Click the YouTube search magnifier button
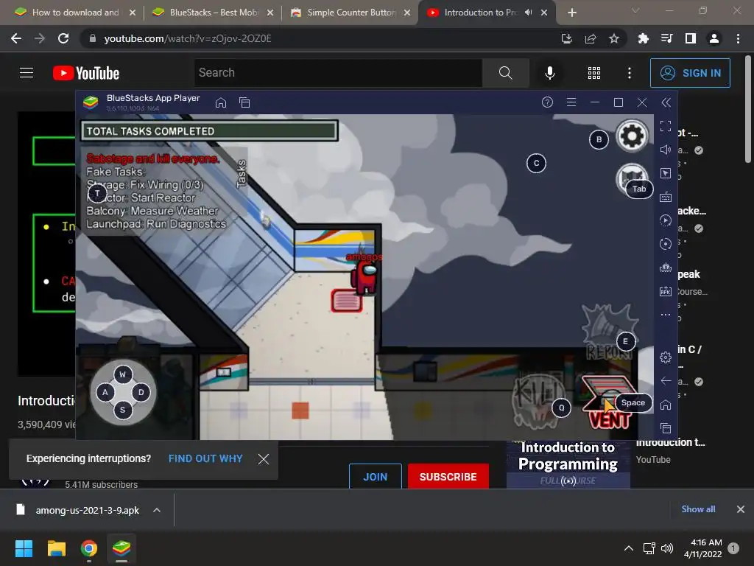Viewport: 754px width, 566px height. tap(505, 73)
